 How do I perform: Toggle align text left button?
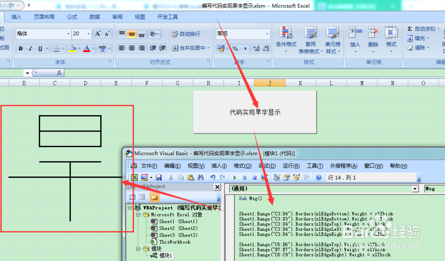point(122,48)
